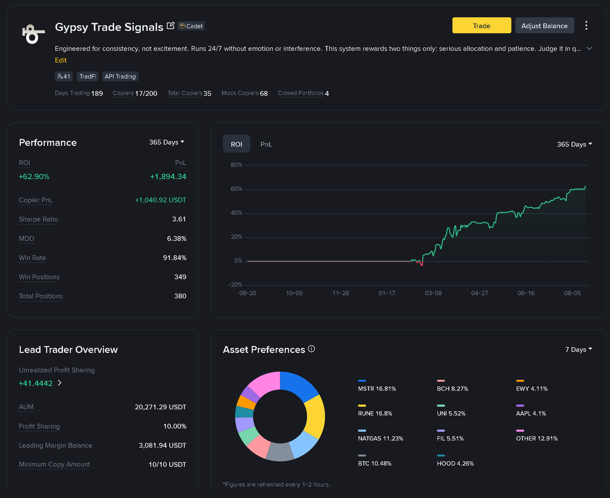This screenshot has height=498, width=610.
Task: Click the Mock Copiers 68 text
Action: coord(245,93)
